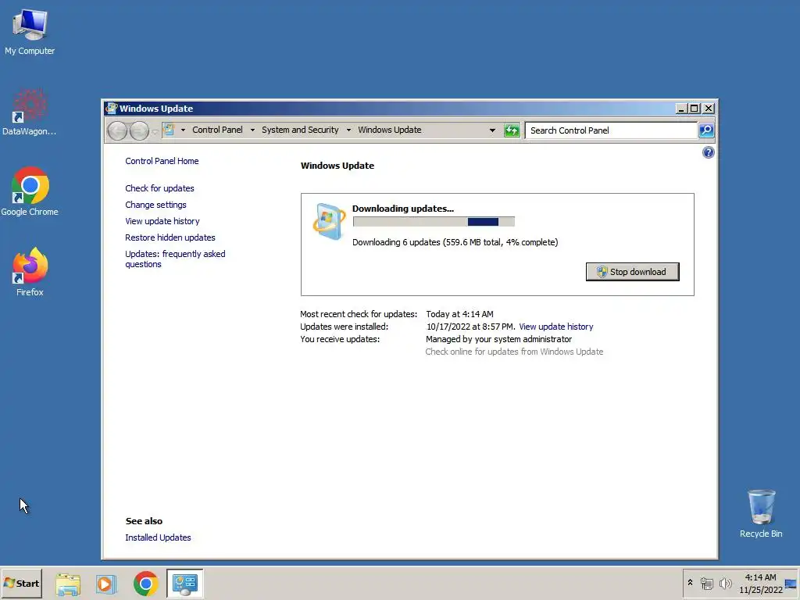Viewport: 800px width, 600px height.
Task: Click the address bar location icon
Action: coord(169,130)
